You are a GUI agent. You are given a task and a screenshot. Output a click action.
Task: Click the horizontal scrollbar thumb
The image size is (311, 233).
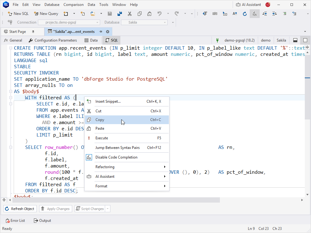pos(116,200)
